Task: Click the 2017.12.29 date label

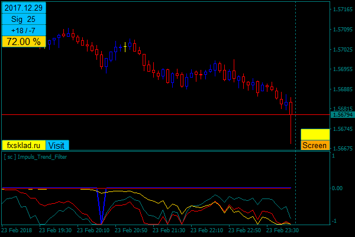Action: tap(24, 8)
